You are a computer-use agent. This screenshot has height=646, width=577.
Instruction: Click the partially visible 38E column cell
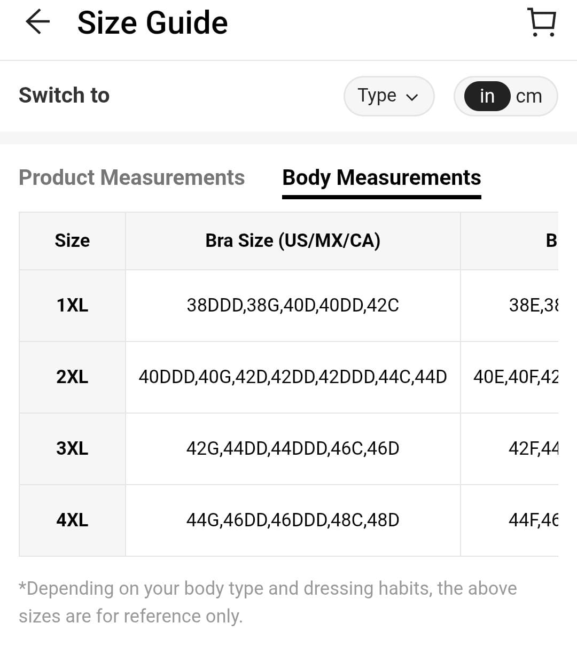tap(533, 305)
